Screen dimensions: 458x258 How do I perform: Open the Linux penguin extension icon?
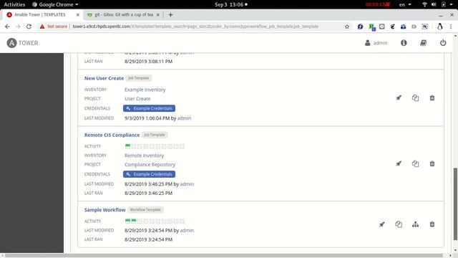(439, 27)
